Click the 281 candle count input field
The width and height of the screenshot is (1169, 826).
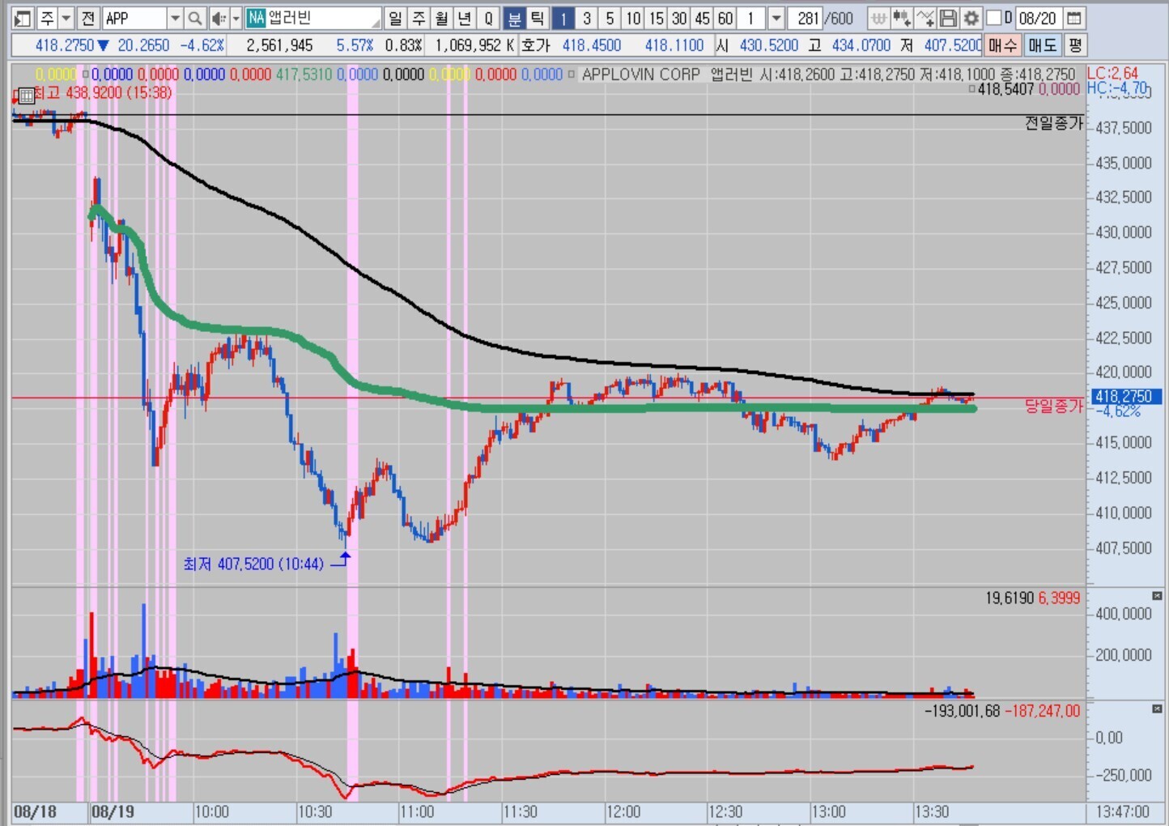tap(807, 18)
